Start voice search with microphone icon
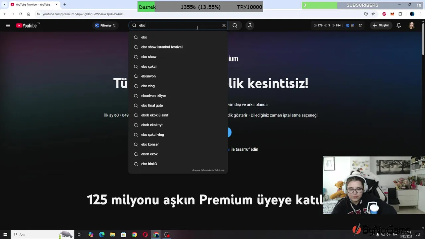425x239 pixels. pyautogui.click(x=250, y=26)
